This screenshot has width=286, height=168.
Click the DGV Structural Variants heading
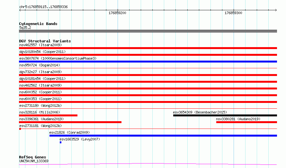45,41
